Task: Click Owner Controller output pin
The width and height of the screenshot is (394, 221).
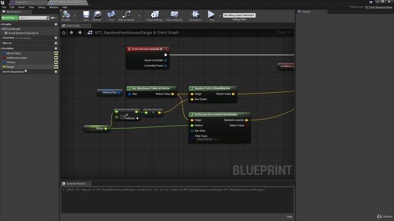Action: point(166,60)
